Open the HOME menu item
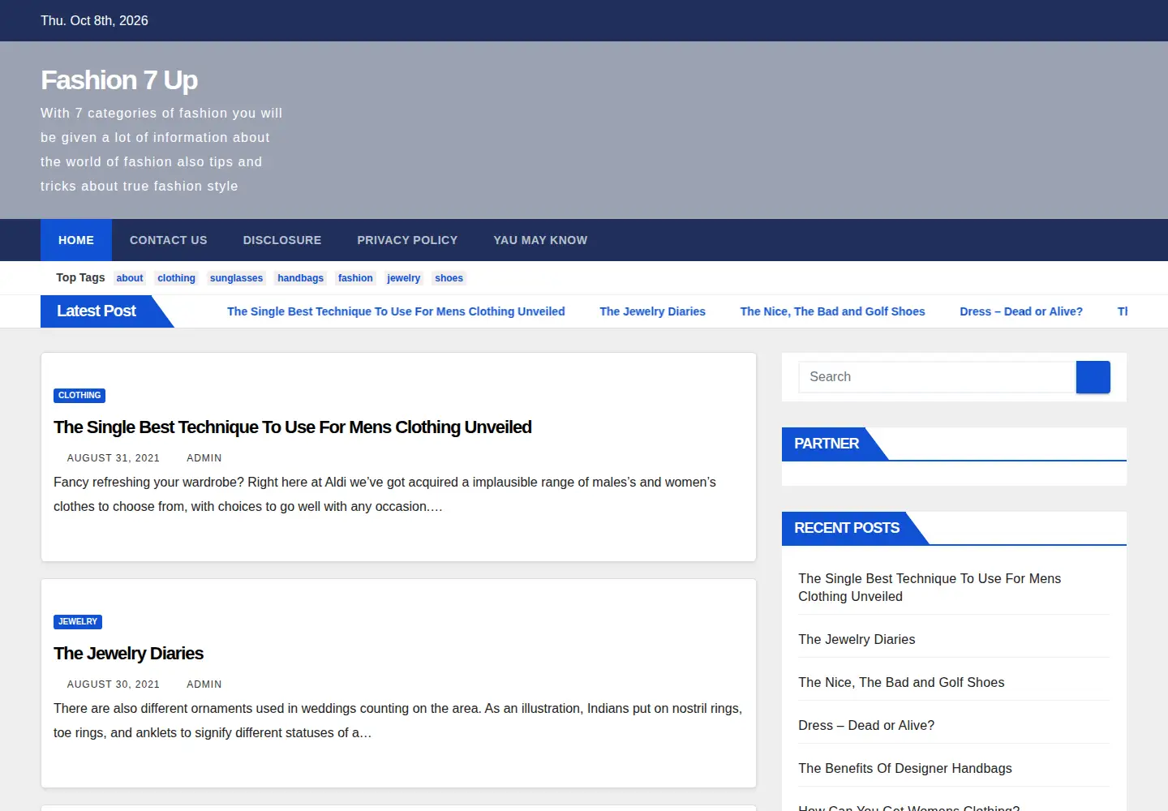The width and height of the screenshot is (1168, 811). 76,240
